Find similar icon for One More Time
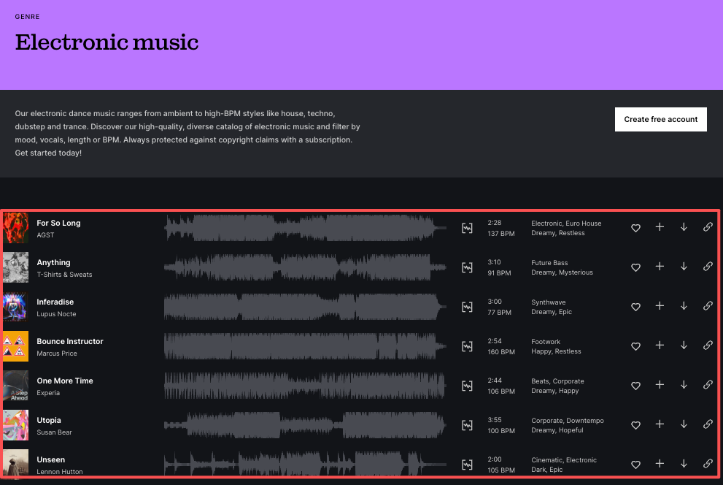 tap(467, 386)
